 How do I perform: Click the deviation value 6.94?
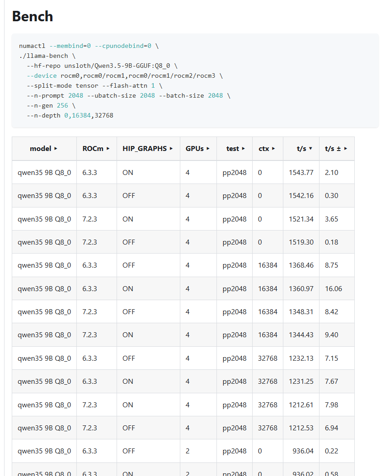pos(331,428)
